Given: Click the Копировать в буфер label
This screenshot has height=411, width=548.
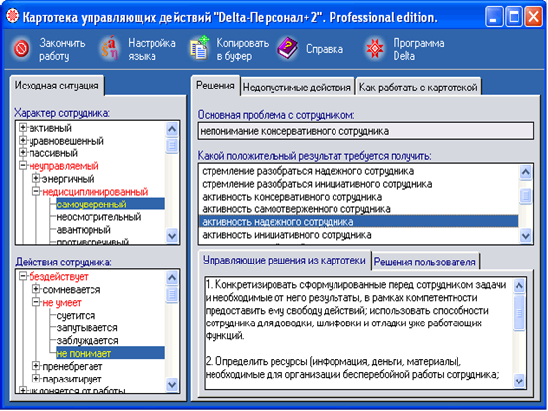Looking at the screenshot, I should (x=243, y=49).
